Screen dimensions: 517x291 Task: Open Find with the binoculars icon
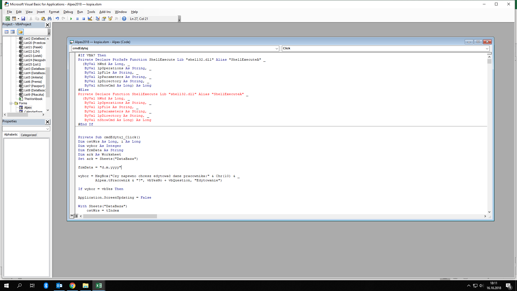(50, 19)
